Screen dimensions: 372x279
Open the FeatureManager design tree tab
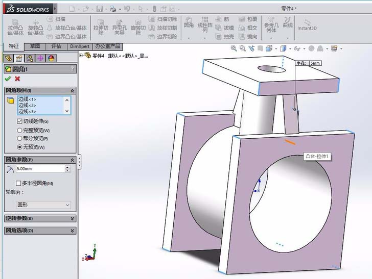[x=9, y=58]
